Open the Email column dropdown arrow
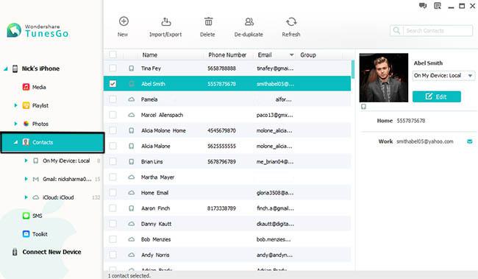This screenshot has height=279, width=478. tap(291, 55)
